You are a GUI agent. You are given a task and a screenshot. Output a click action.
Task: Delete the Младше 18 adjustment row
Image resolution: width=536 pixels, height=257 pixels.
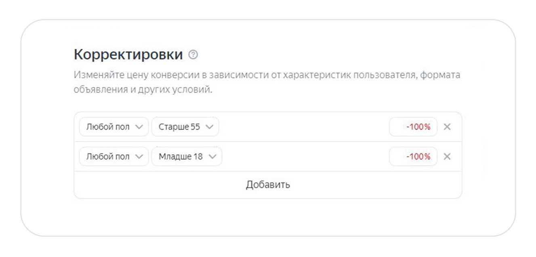coord(447,157)
